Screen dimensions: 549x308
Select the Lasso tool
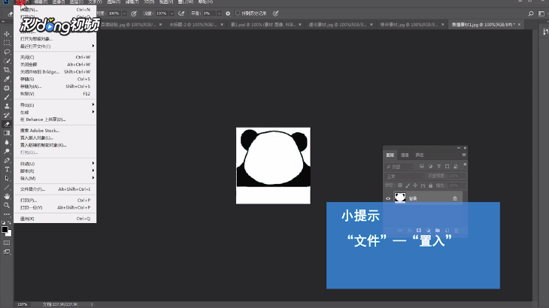coord(7,52)
